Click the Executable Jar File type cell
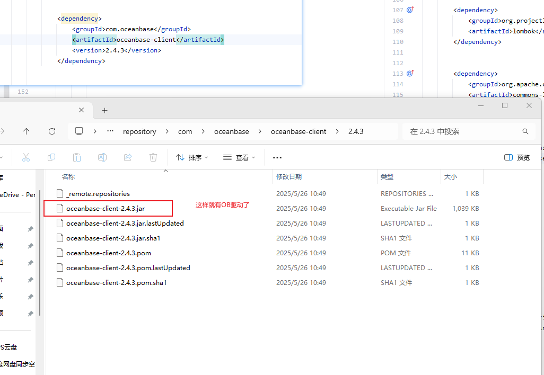 click(x=408, y=208)
